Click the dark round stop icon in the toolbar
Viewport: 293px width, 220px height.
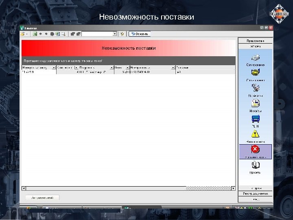(x=52, y=34)
